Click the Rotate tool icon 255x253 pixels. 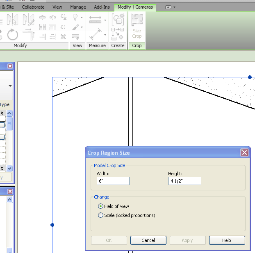click(x=13, y=34)
